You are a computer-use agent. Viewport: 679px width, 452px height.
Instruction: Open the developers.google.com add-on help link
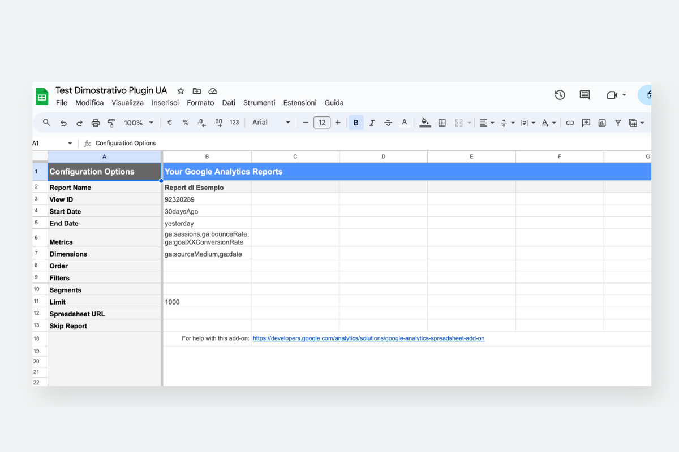(x=368, y=338)
